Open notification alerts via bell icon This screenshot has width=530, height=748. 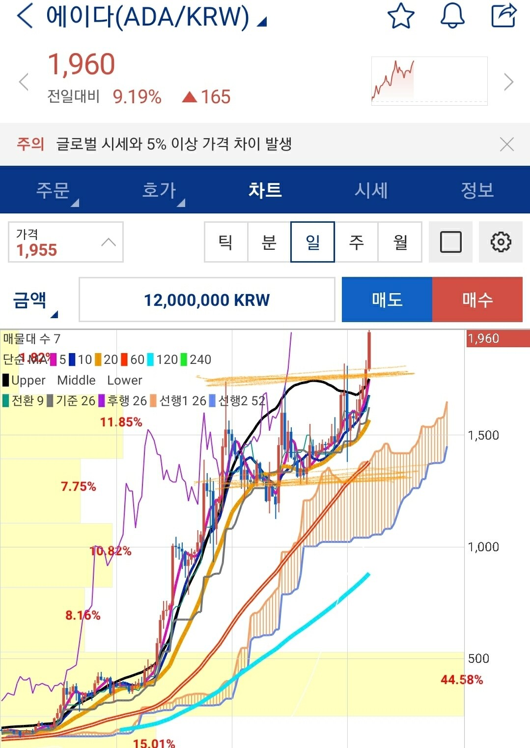click(x=452, y=16)
